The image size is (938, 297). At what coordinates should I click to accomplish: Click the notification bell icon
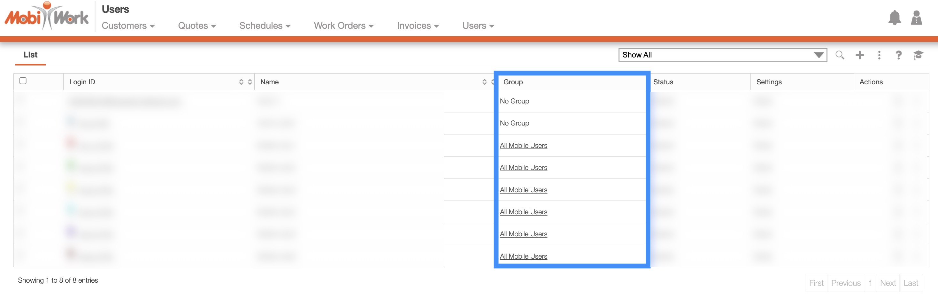tap(894, 18)
